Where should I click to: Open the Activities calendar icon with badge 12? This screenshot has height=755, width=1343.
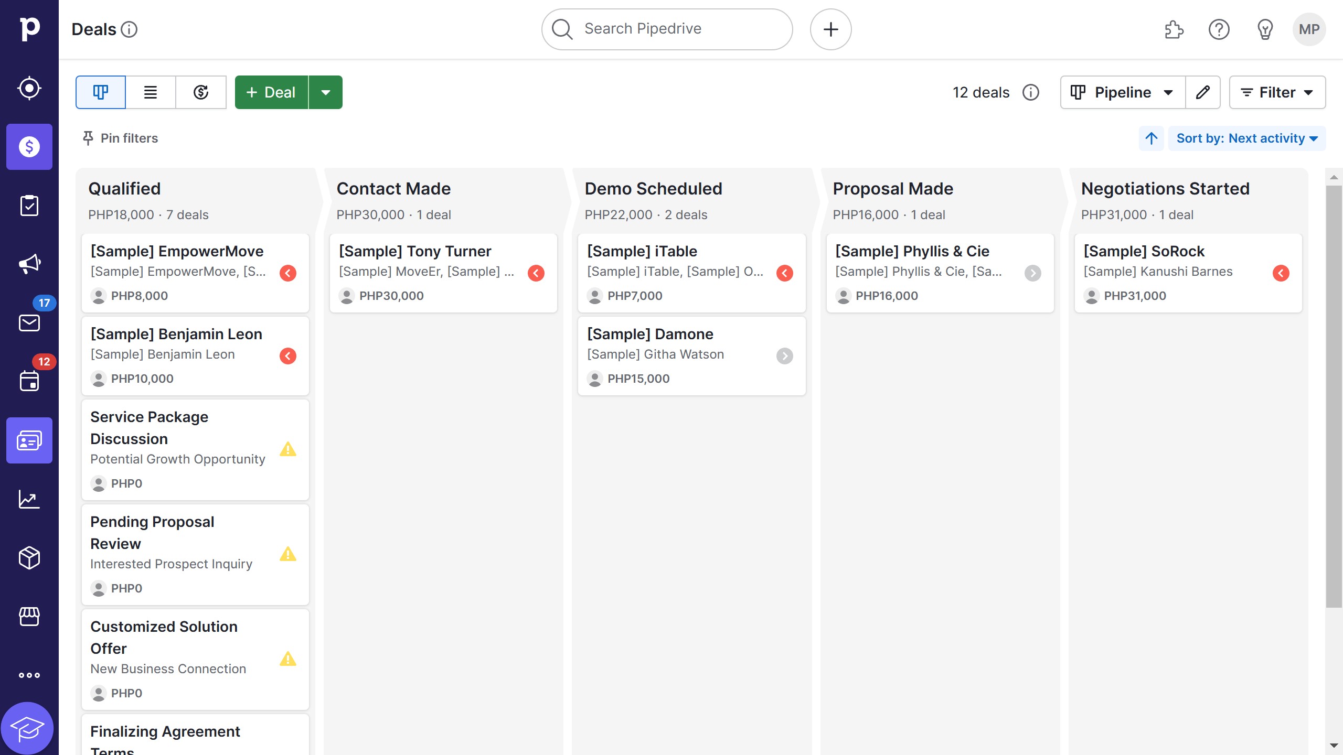pyautogui.click(x=29, y=381)
